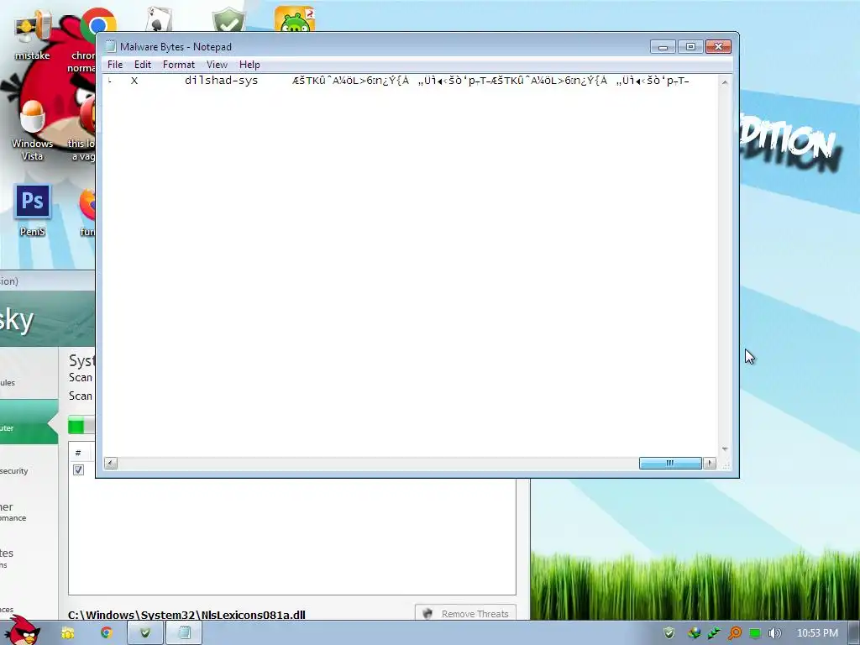The height and width of the screenshot is (645, 860).
Task: Click the Remove Threats button in the Kaspersky window
Action: (465, 613)
